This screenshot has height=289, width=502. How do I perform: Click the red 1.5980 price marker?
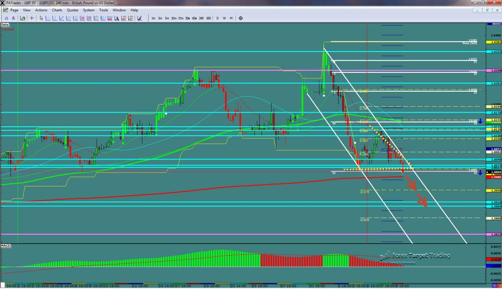(494, 177)
